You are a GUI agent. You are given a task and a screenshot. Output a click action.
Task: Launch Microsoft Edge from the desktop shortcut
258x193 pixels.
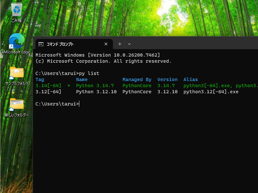[17, 44]
